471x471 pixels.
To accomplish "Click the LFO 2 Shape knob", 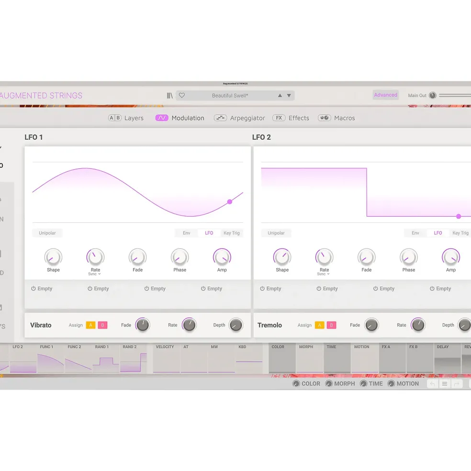I will coord(282,257).
